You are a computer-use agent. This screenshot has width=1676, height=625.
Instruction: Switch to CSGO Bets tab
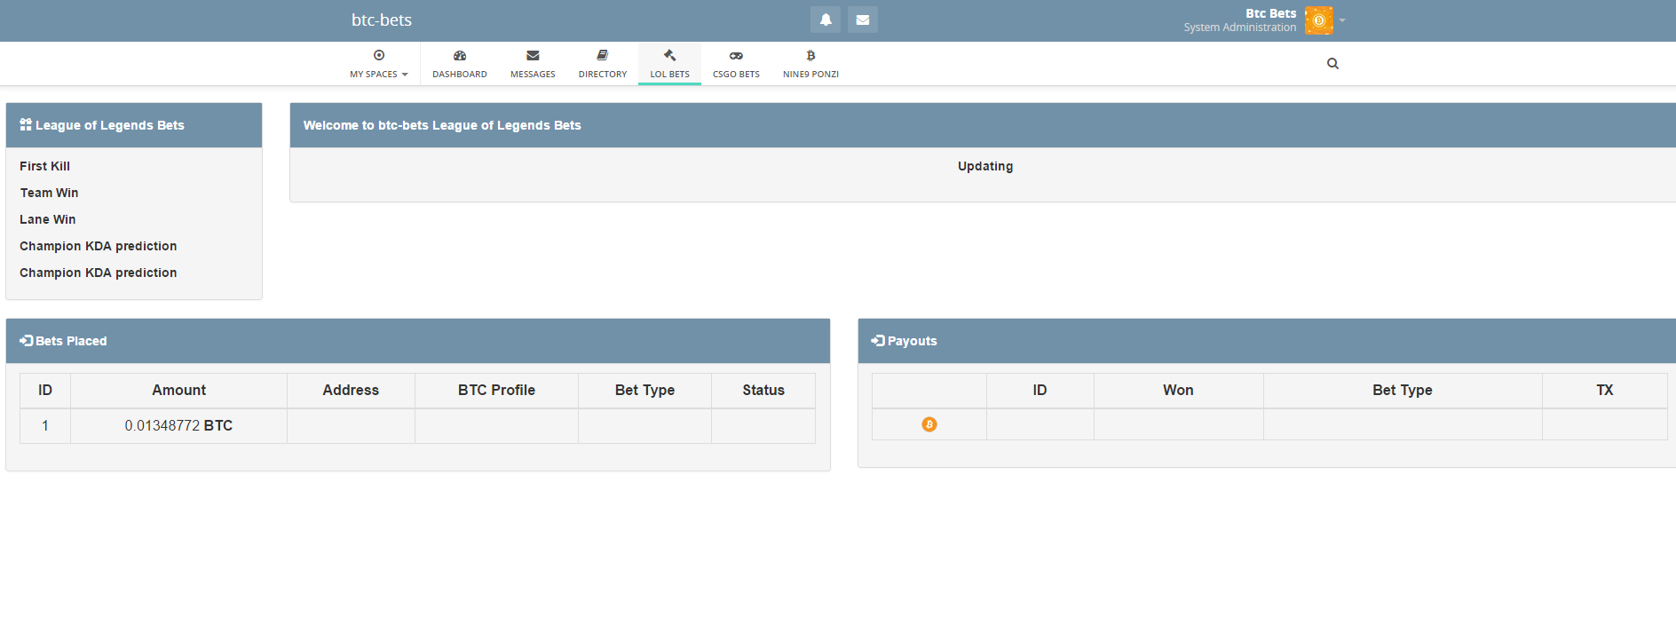pos(736,64)
